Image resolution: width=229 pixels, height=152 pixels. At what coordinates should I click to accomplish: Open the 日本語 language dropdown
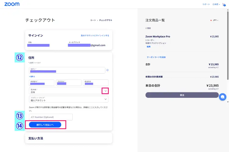click(216, 4)
